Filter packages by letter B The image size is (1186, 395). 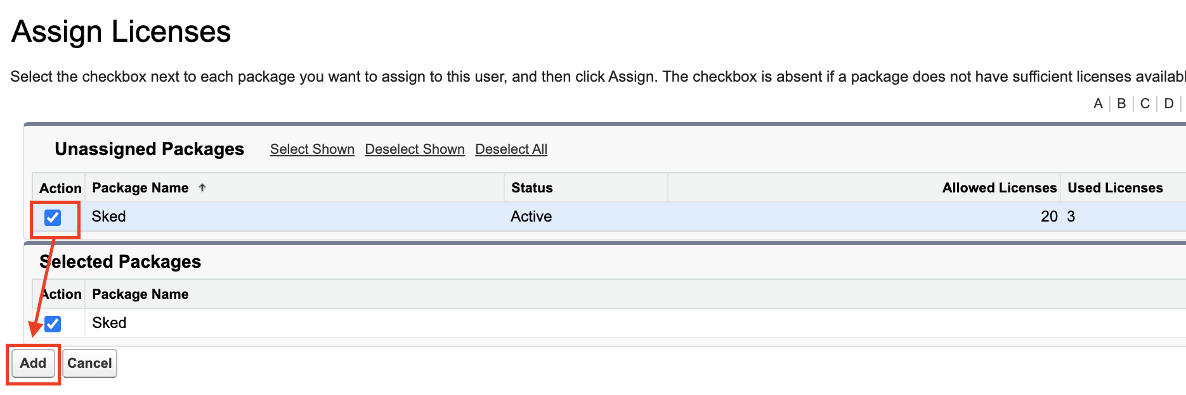coord(1121,104)
